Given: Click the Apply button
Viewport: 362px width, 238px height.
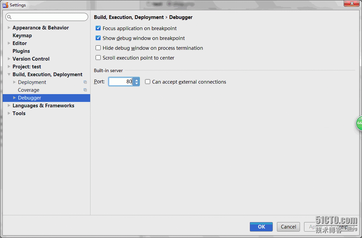Looking at the screenshot, I should [x=315, y=227].
